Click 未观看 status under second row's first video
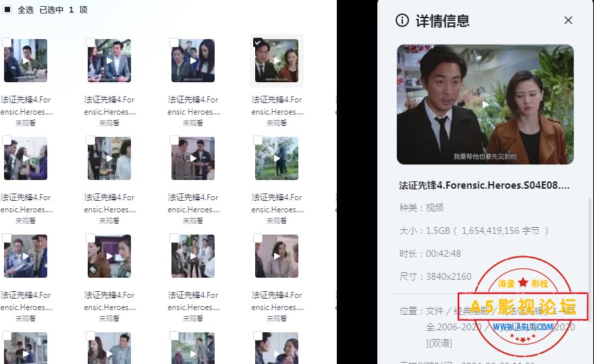The image size is (594, 364). (26, 220)
